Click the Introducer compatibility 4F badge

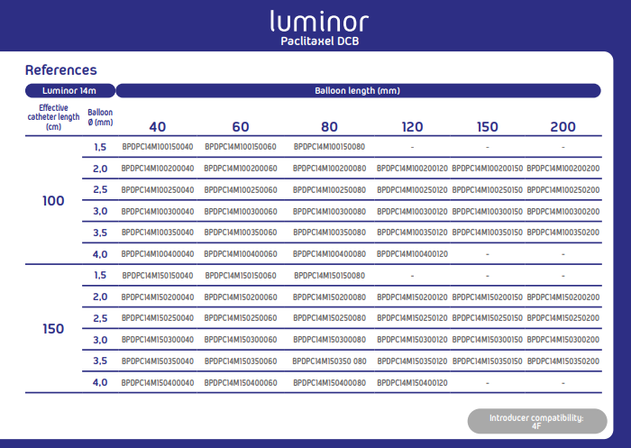point(537,422)
